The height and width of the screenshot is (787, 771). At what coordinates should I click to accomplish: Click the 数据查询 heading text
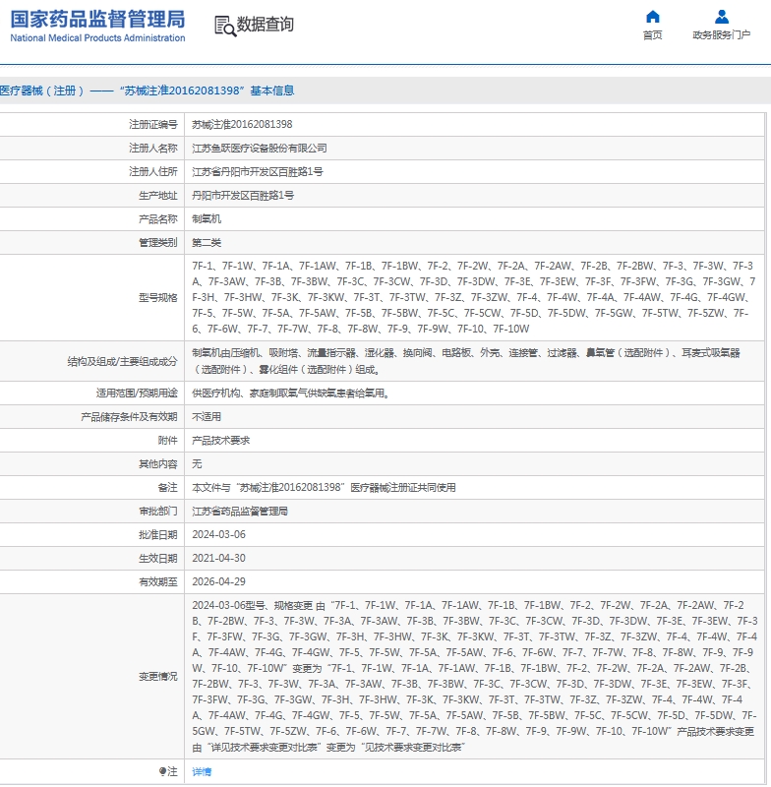point(265,24)
